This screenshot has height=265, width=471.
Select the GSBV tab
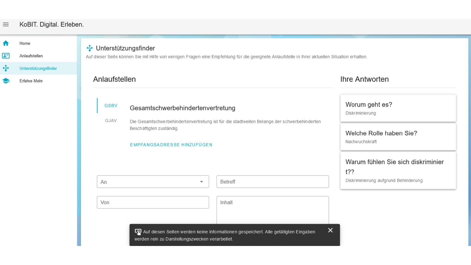(110, 105)
